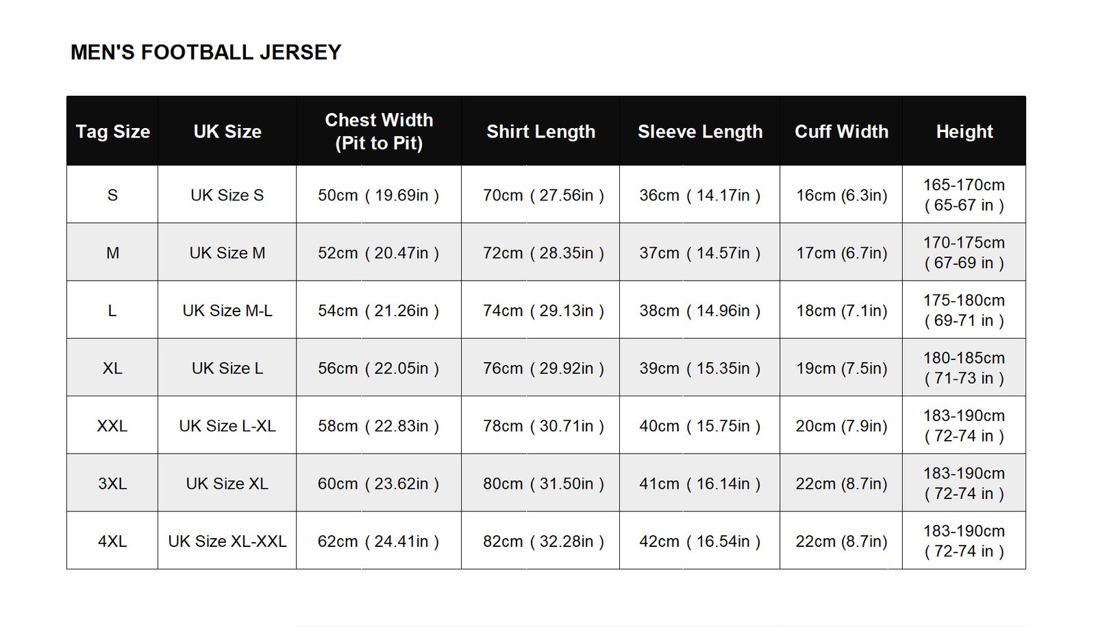Image resolution: width=1096 pixels, height=627 pixels.
Task: Click the 76cm (29.92in) shirt length cell
Action: click(540, 368)
